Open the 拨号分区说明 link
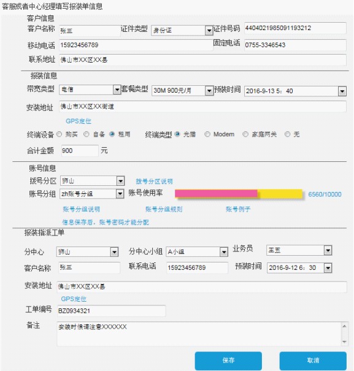 pos(154,182)
